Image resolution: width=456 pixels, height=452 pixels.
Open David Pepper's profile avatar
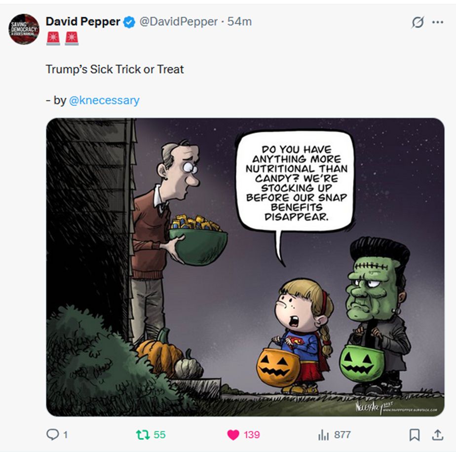point(24,29)
